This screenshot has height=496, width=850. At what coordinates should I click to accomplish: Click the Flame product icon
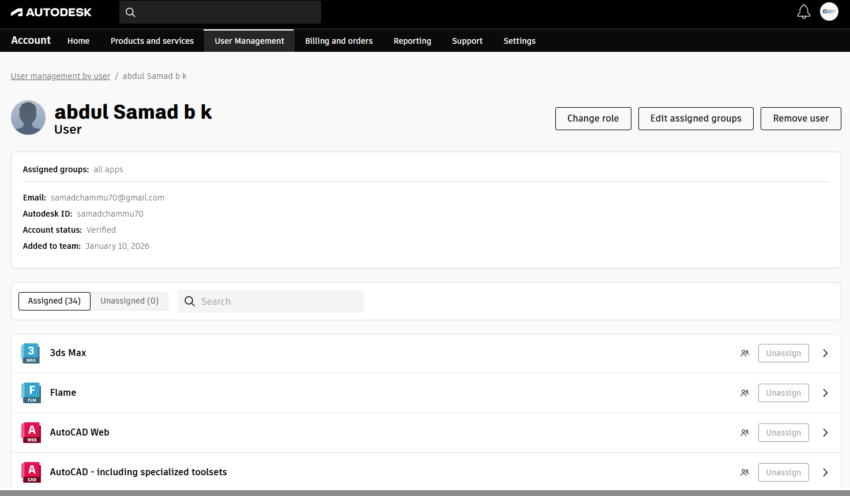pyautogui.click(x=31, y=393)
